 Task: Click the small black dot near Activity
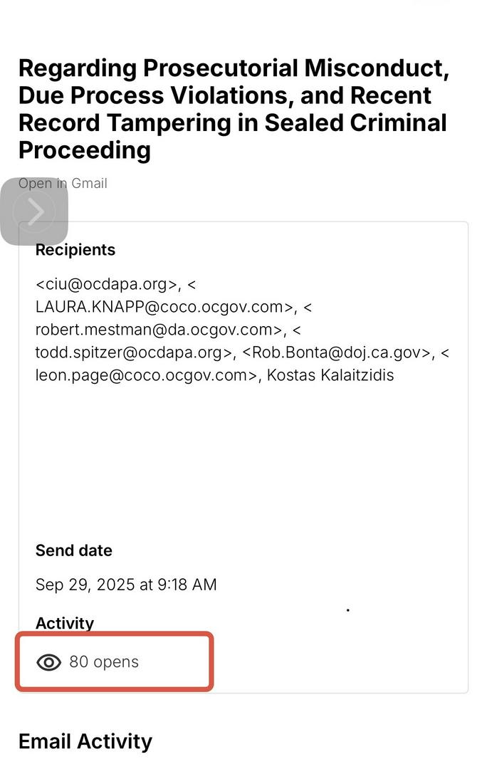tap(347, 610)
